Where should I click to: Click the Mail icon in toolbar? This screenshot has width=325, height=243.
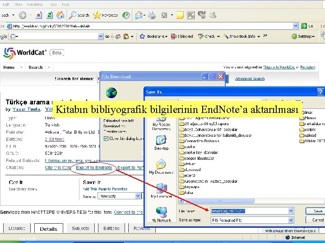tap(139, 15)
